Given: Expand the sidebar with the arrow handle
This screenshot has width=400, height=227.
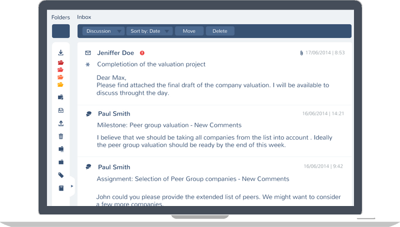Looking at the screenshot, I should coord(72,186).
